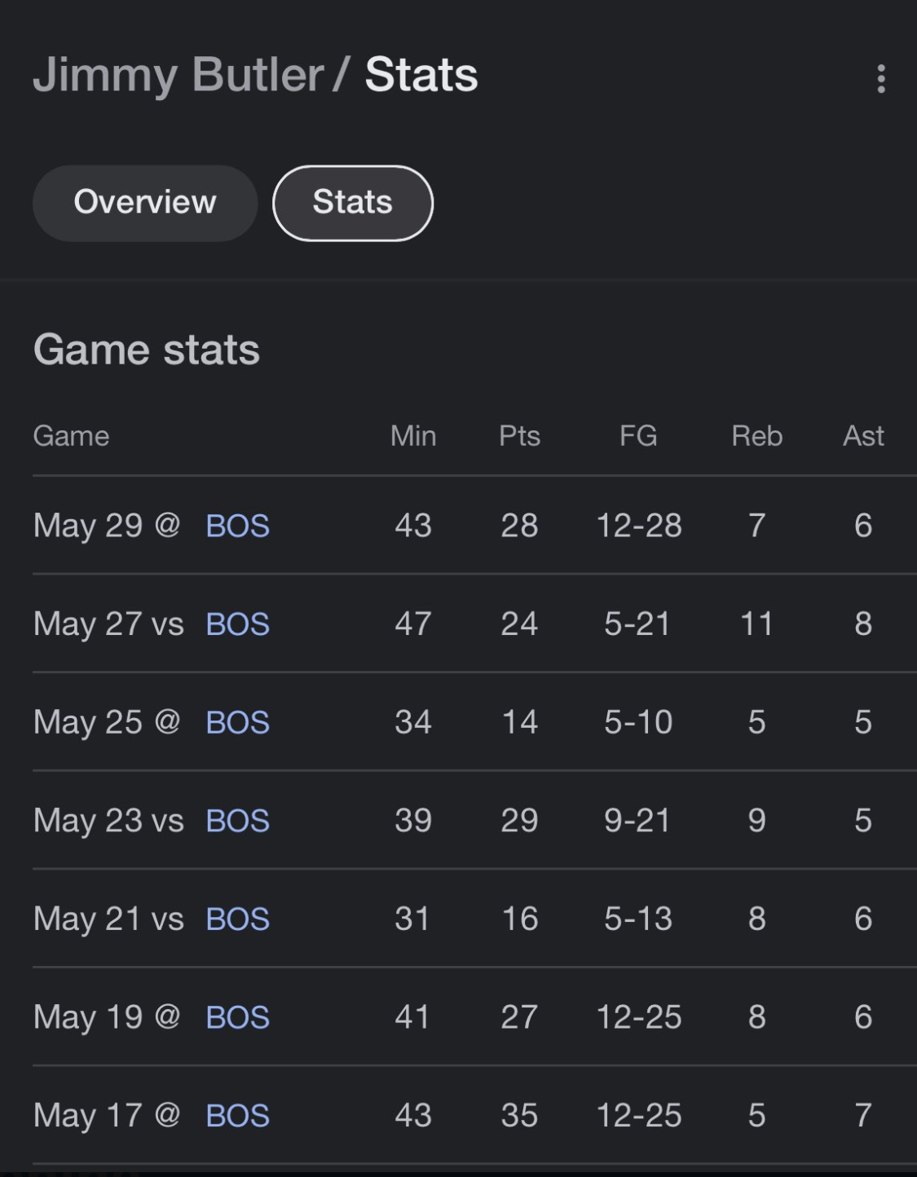Click the Min column header
The image size is (917, 1177).
click(413, 436)
